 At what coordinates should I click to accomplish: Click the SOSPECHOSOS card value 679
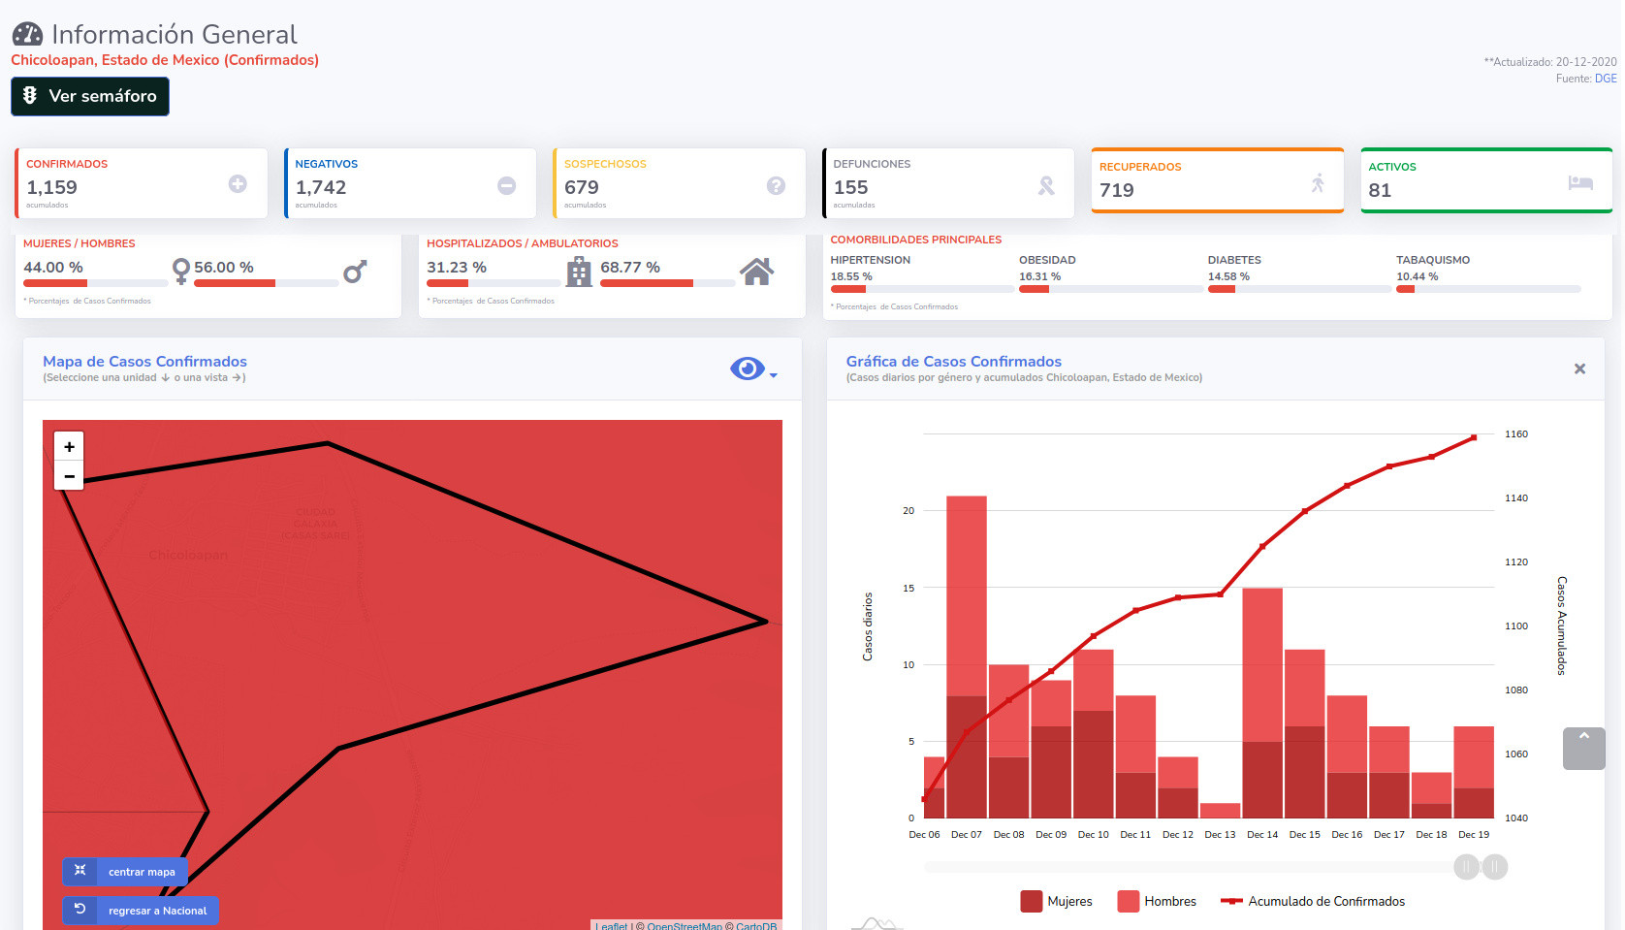[x=582, y=187]
